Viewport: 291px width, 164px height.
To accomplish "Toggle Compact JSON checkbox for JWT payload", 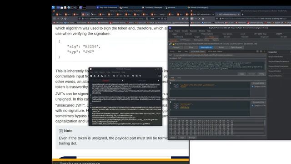I will (x=252, y=105).
